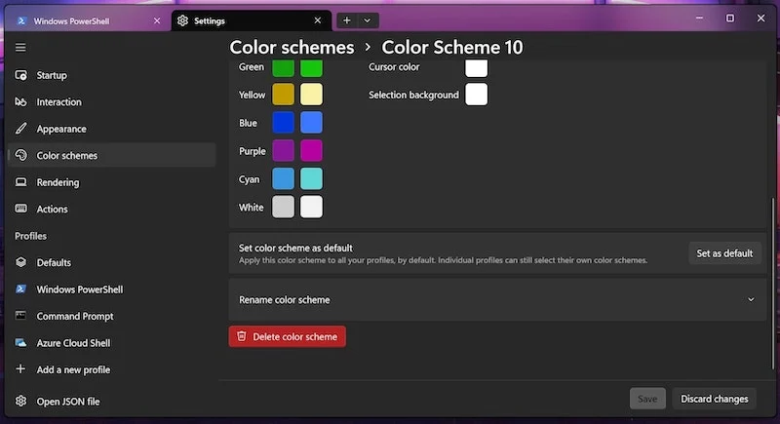Screen dimensions: 780x424
Task: Click the Defaults layers icon
Action: pos(20,262)
